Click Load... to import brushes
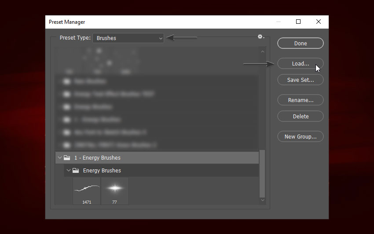This screenshot has height=234, width=374. (300, 64)
